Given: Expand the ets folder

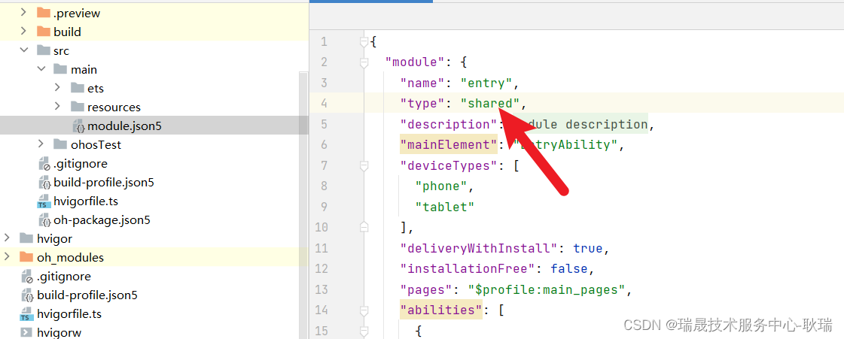Looking at the screenshot, I should 58,87.
